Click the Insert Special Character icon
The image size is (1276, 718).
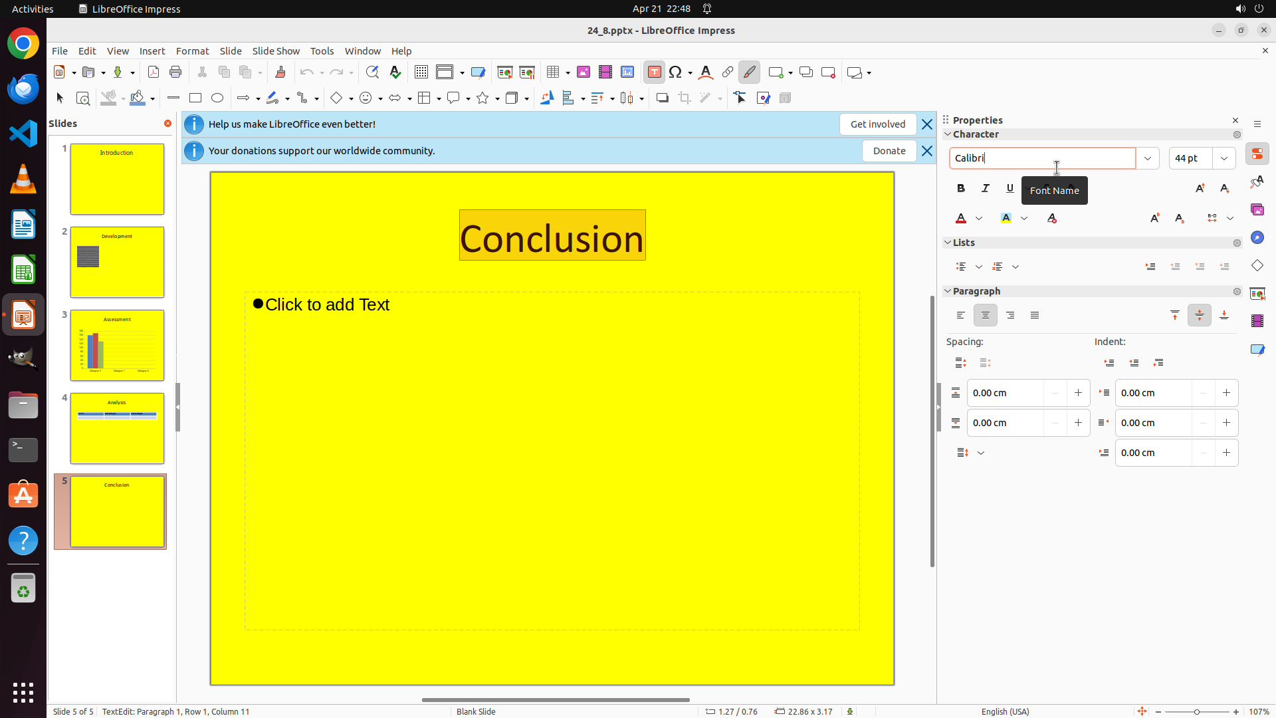click(x=676, y=72)
